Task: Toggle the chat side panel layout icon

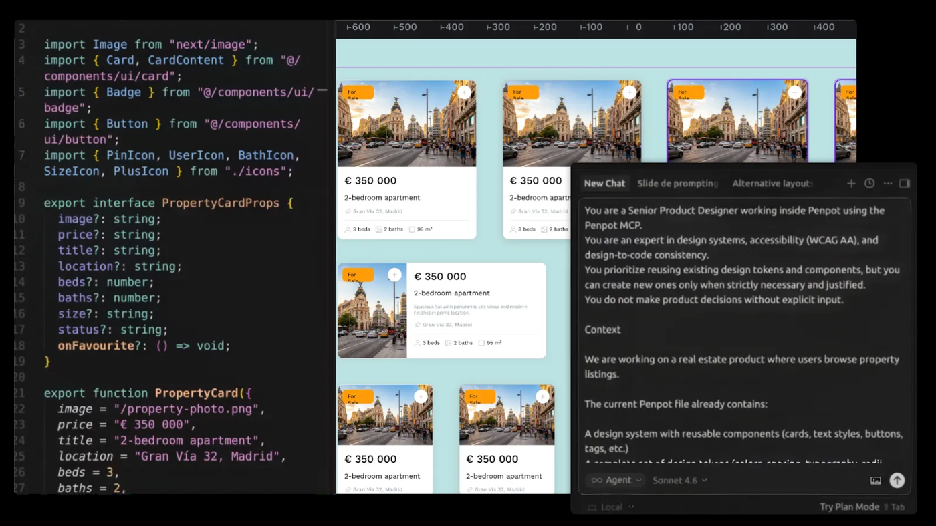Action: 905,183
